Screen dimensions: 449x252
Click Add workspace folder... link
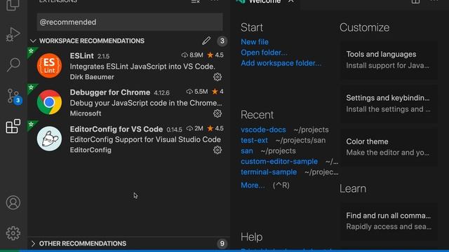[x=281, y=63]
